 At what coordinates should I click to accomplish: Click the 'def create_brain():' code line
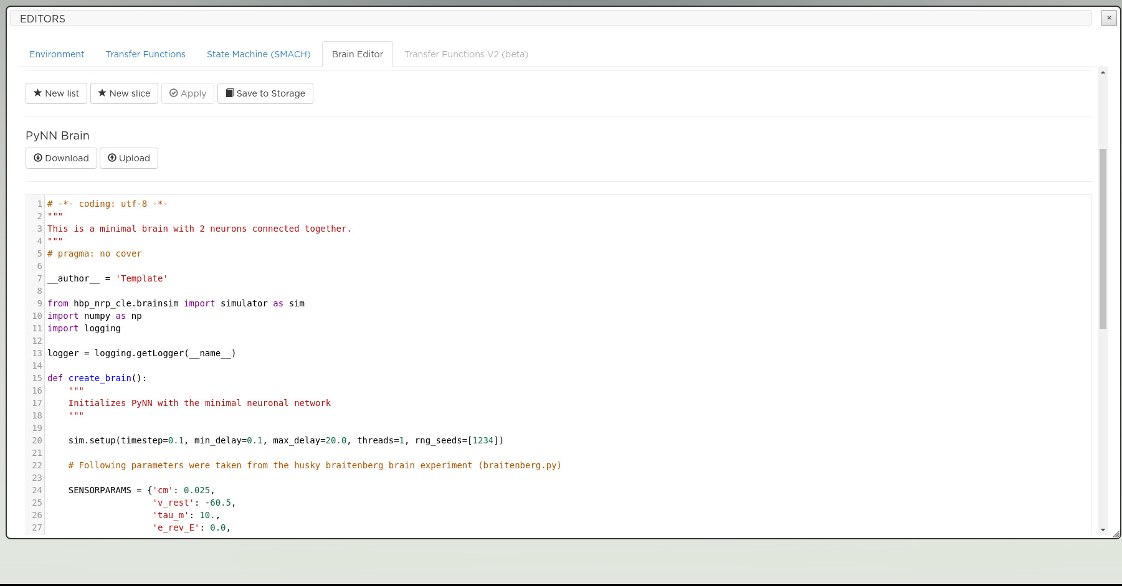coord(97,378)
